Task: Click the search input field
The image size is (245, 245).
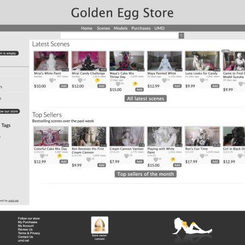Action: tap(120, 35)
